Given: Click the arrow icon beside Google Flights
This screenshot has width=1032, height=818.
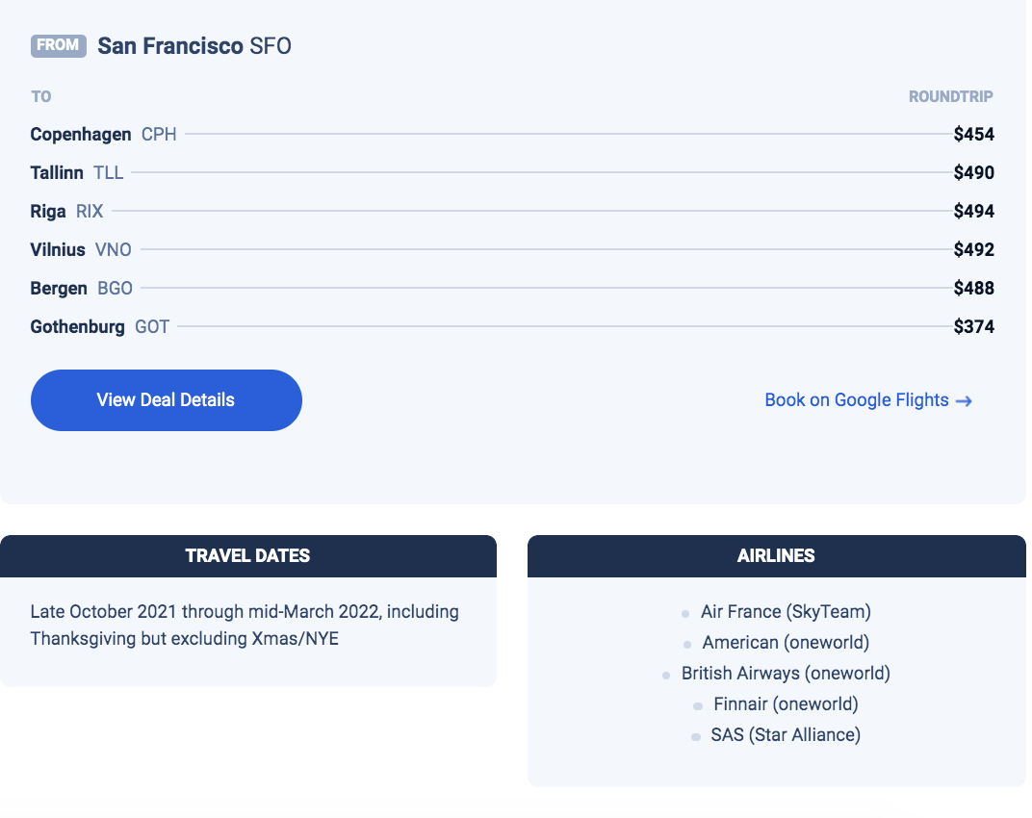Looking at the screenshot, I should 964,400.
